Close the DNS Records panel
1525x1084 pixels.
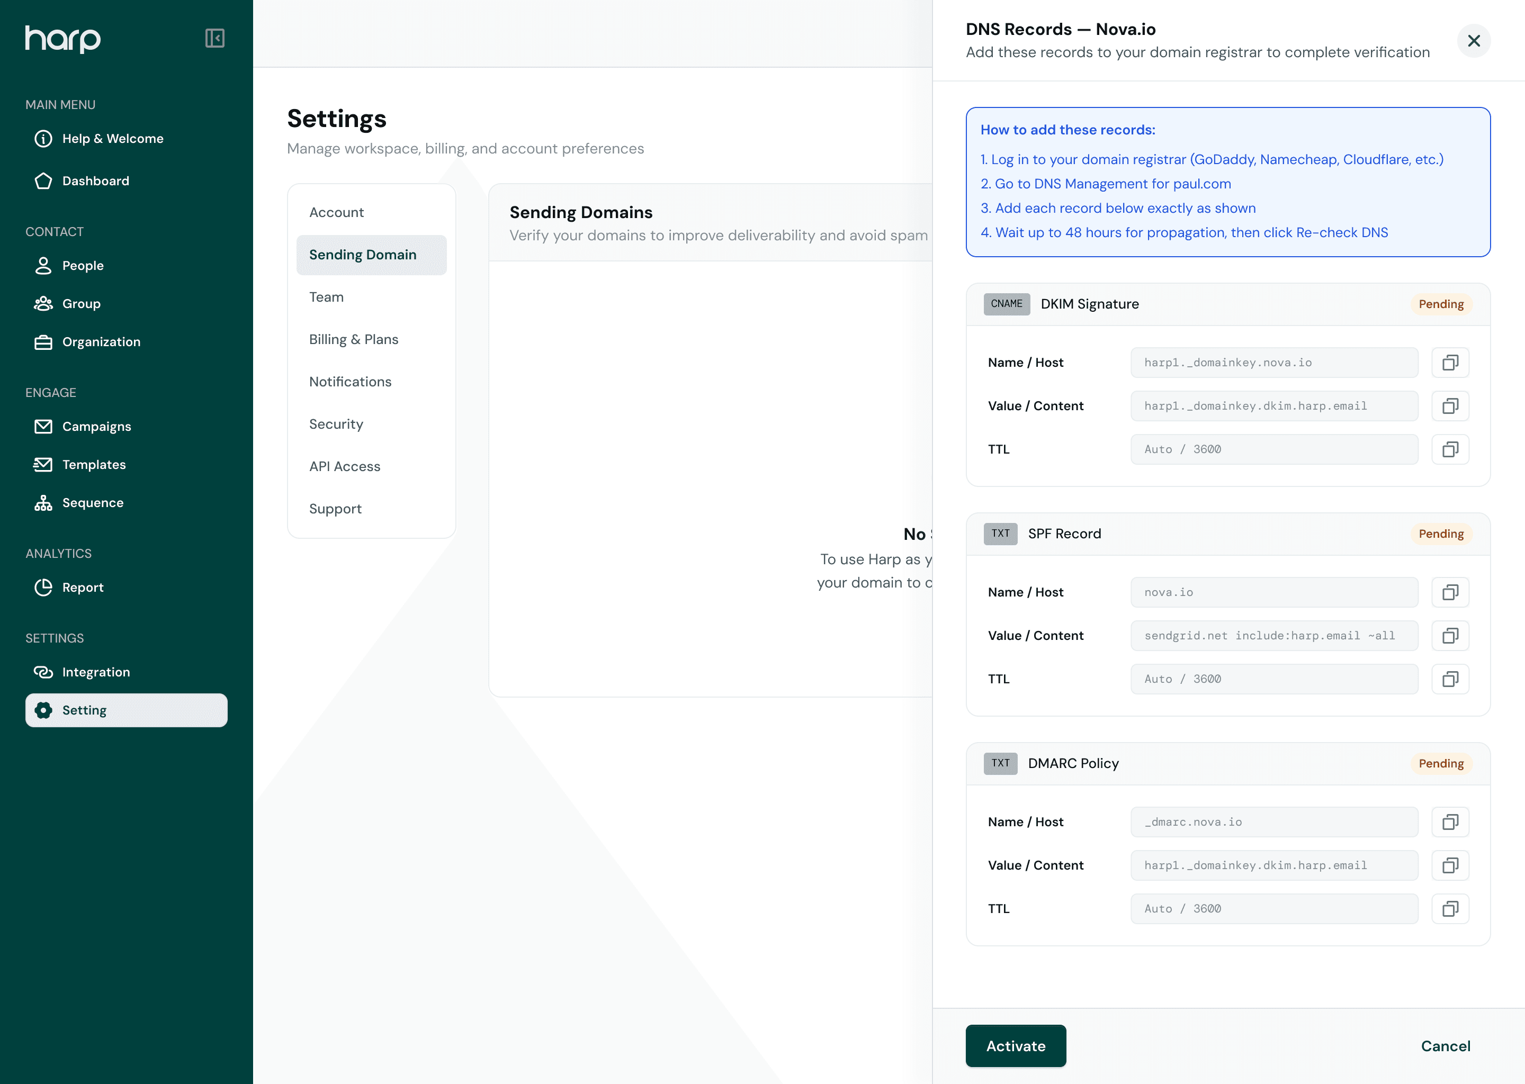click(x=1474, y=41)
